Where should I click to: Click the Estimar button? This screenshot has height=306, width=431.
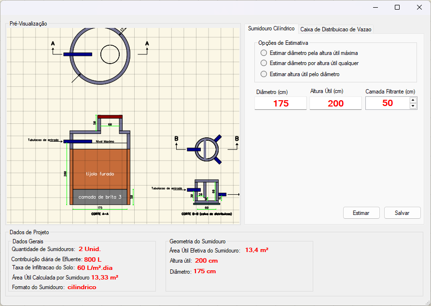[361, 213]
